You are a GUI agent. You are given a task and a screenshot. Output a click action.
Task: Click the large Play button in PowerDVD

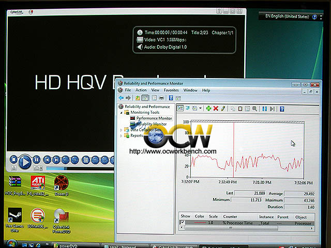pos(25,162)
